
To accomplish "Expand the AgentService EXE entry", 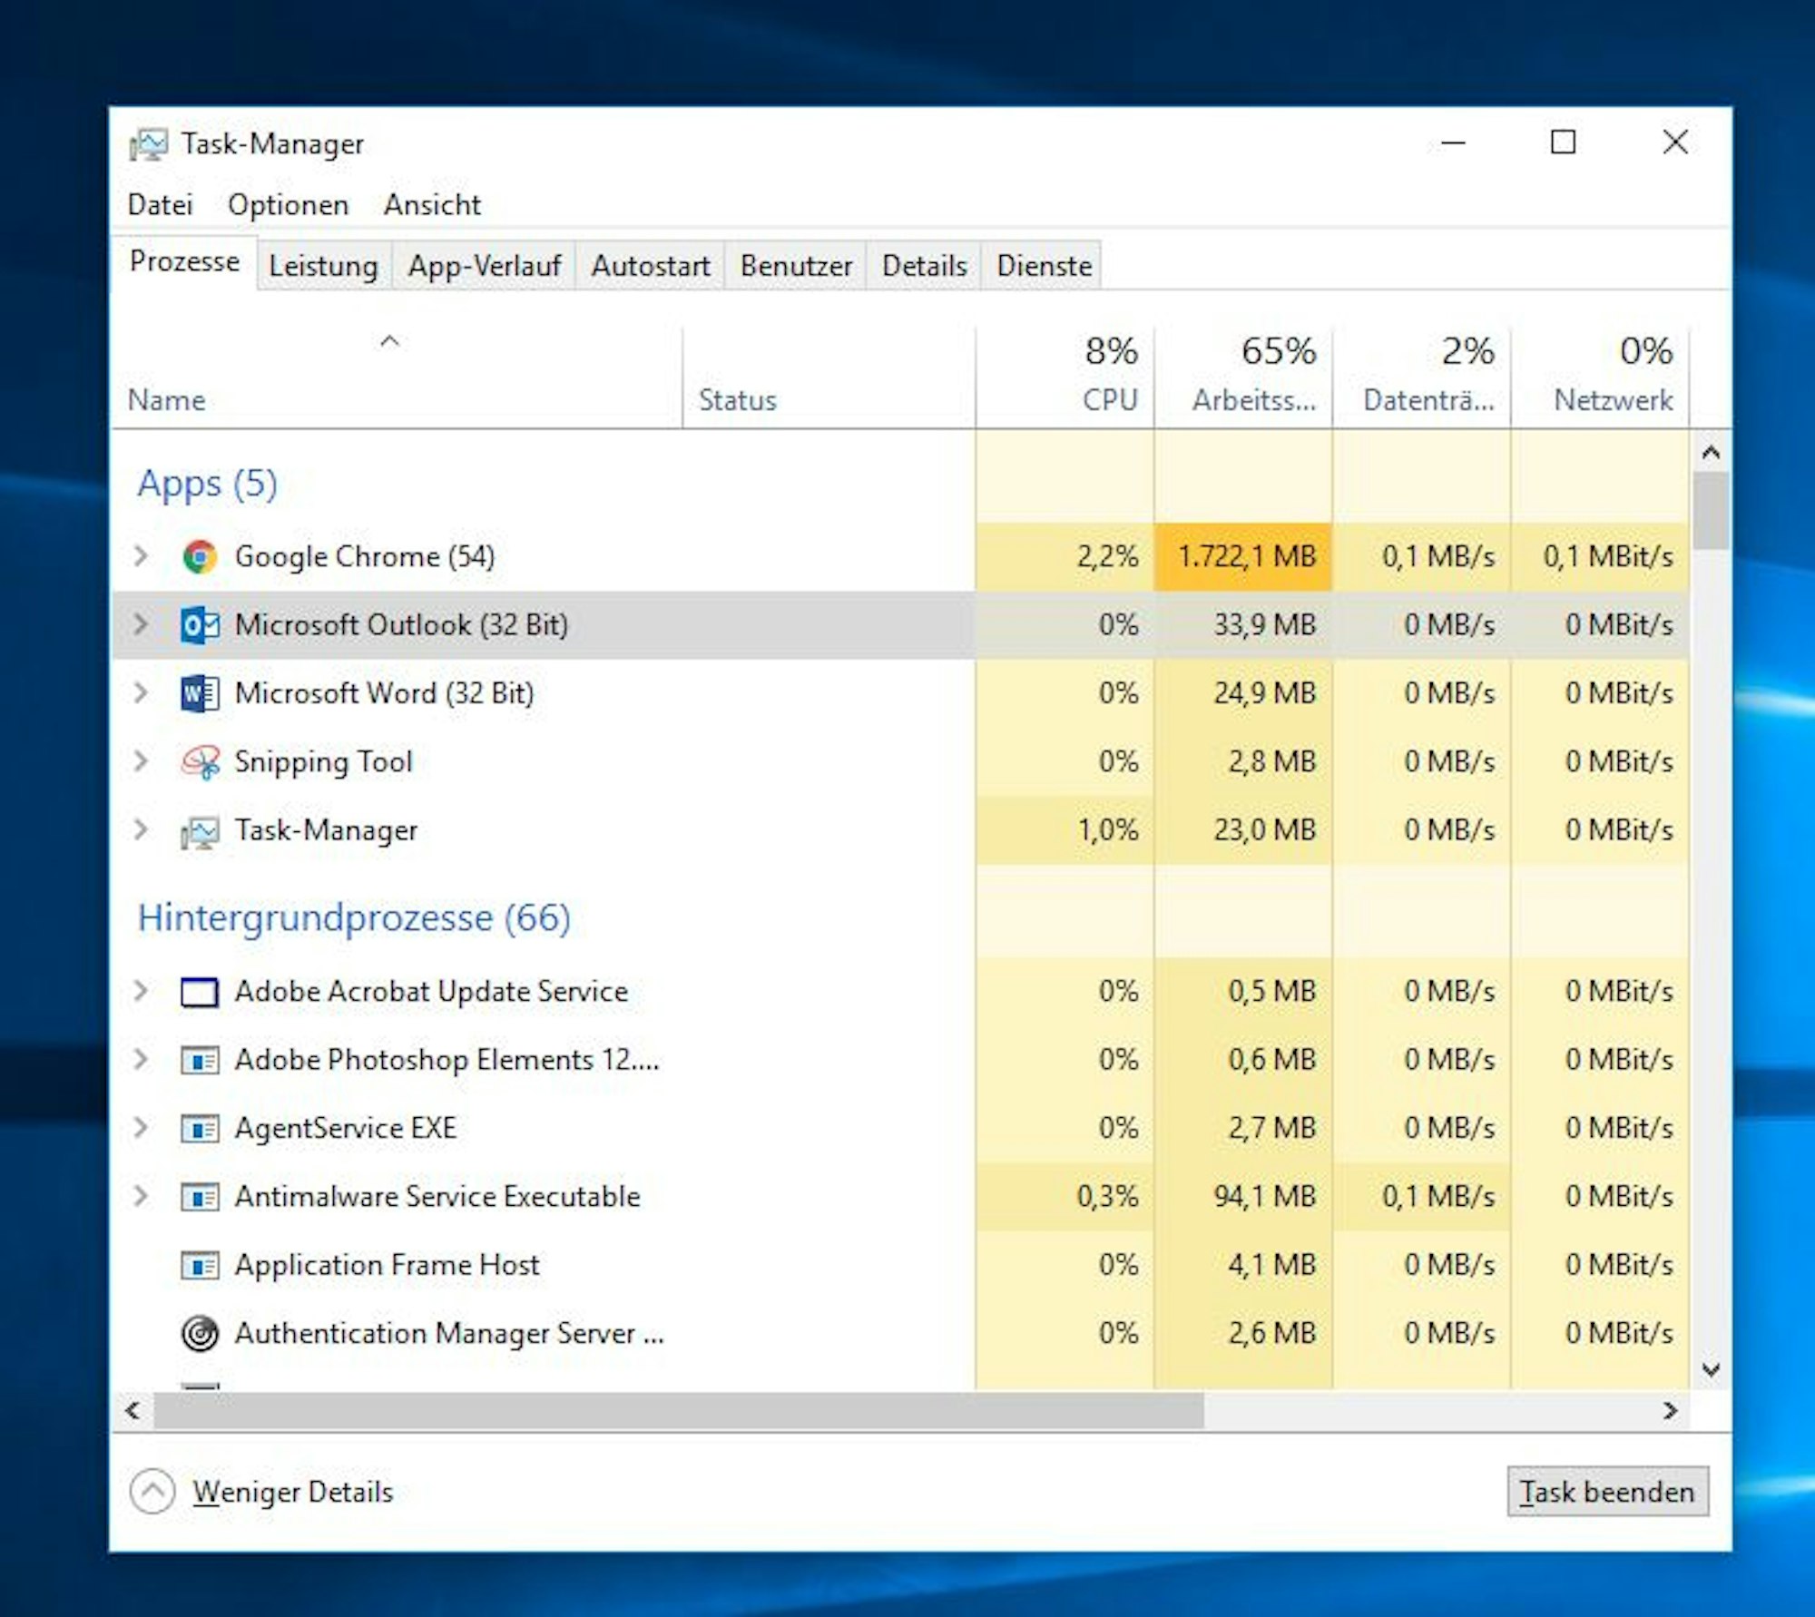I will [x=141, y=1128].
